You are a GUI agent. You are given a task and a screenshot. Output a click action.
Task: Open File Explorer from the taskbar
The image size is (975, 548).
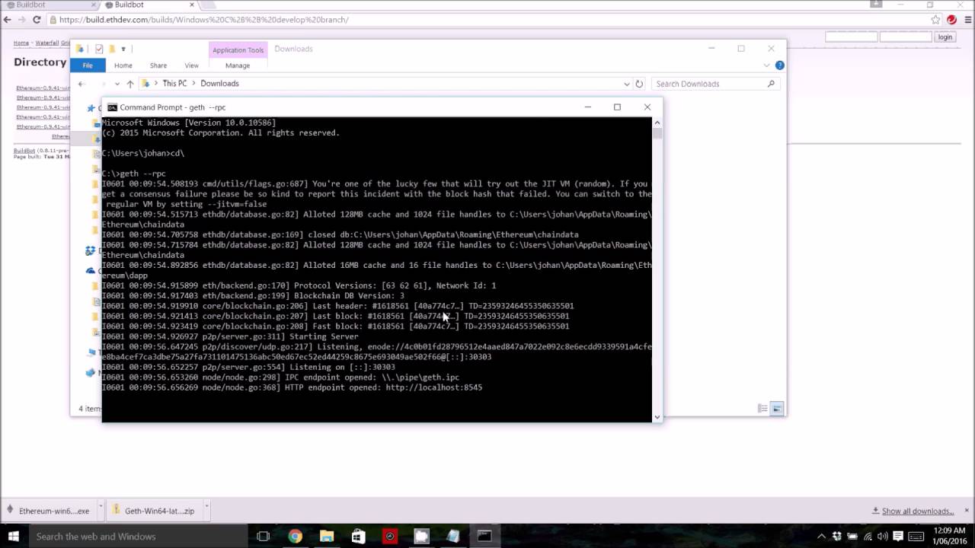(x=327, y=537)
